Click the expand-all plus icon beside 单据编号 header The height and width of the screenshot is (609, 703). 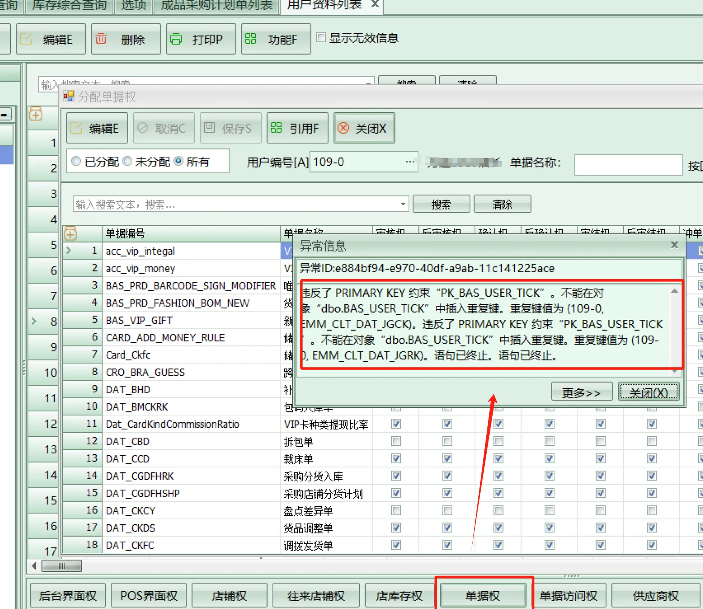[70, 234]
